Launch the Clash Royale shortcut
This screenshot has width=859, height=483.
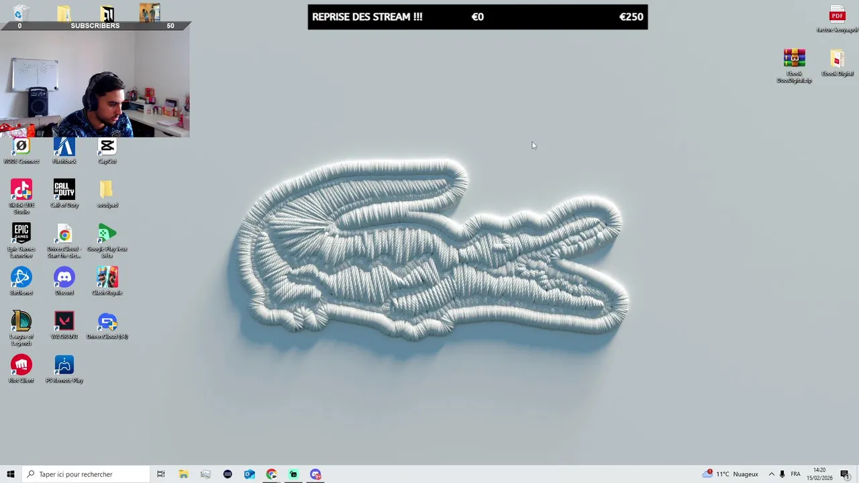[107, 281]
